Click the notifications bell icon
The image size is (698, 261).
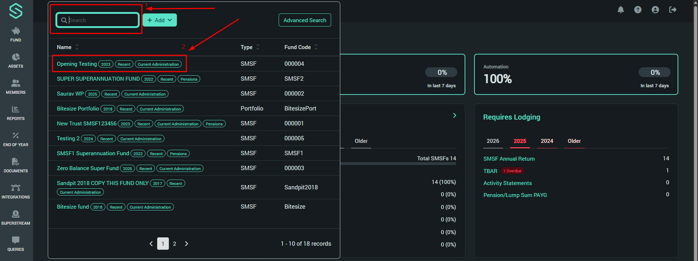tap(621, 10)
